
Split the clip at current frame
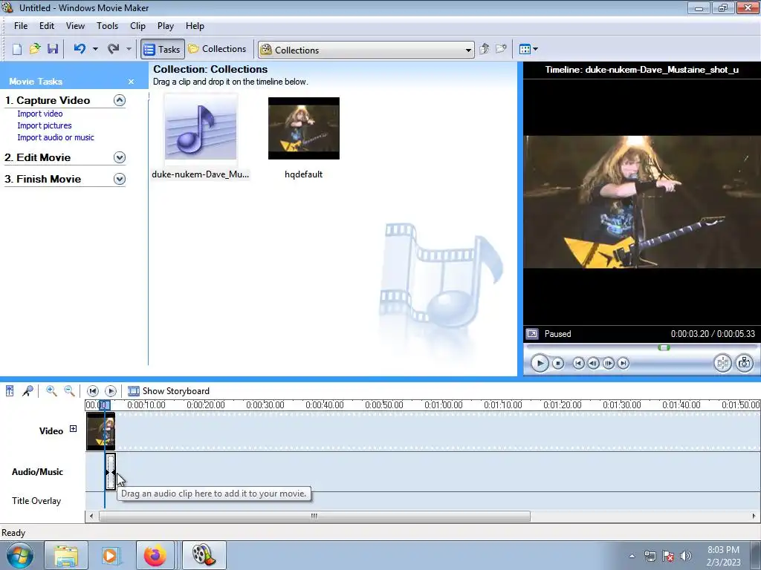722,363
